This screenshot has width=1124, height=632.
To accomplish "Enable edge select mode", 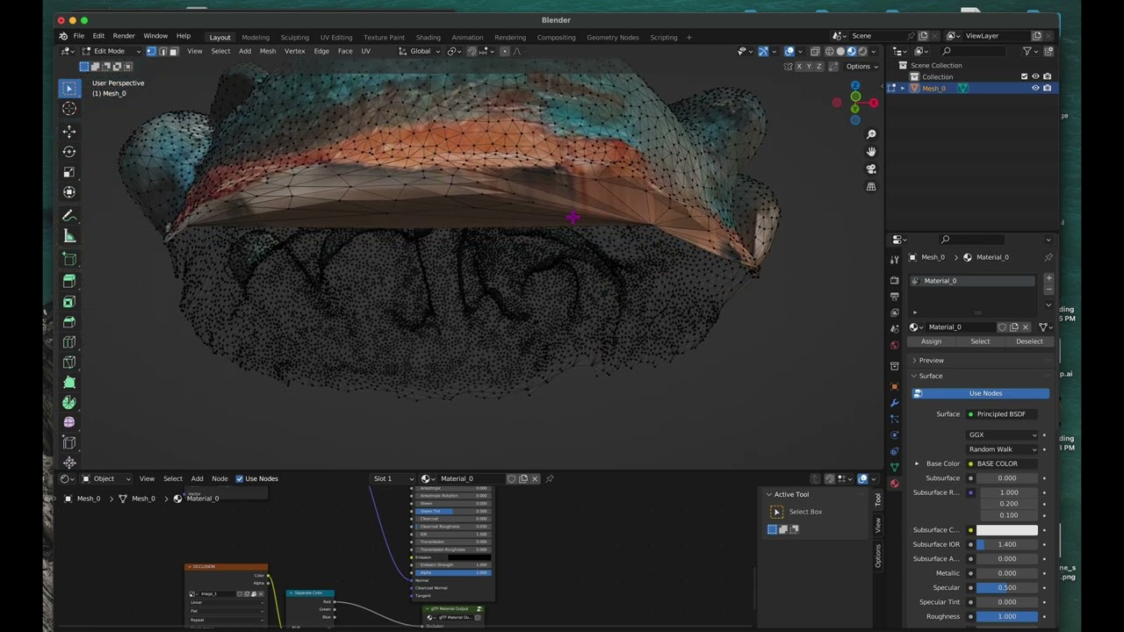I will click(x=162, y=51).
